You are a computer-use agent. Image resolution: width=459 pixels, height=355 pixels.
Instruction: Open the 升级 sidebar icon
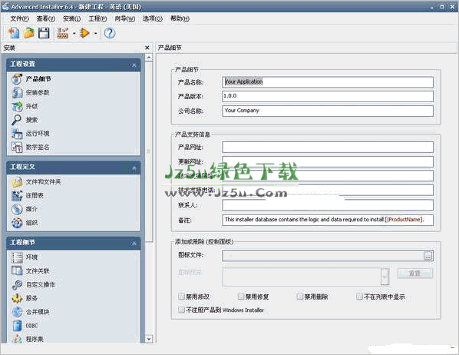(17, 106)
